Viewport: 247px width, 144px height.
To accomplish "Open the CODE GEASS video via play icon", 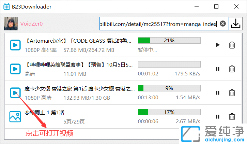I will tap(15, 45).
